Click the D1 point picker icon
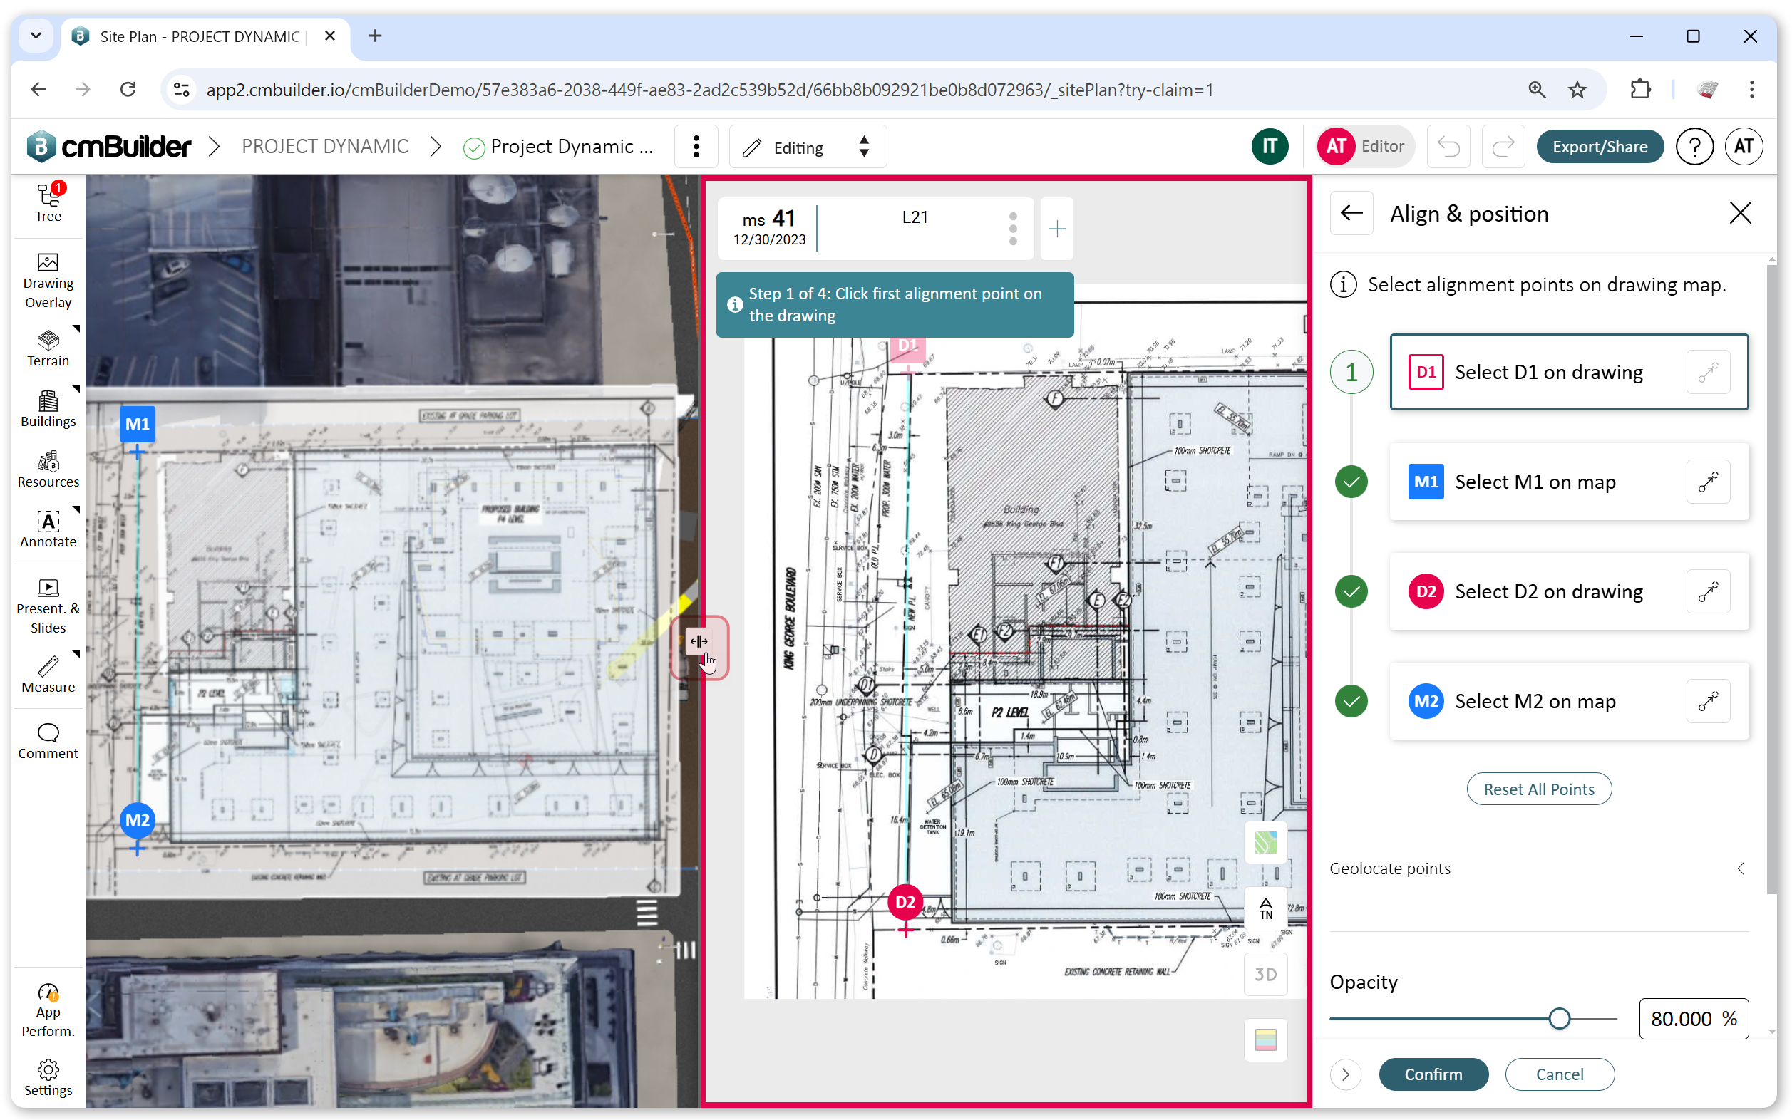The height and width of the screenshot is (1120, 1792). (1709, 372)
